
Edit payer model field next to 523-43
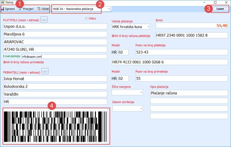point(123,52)
